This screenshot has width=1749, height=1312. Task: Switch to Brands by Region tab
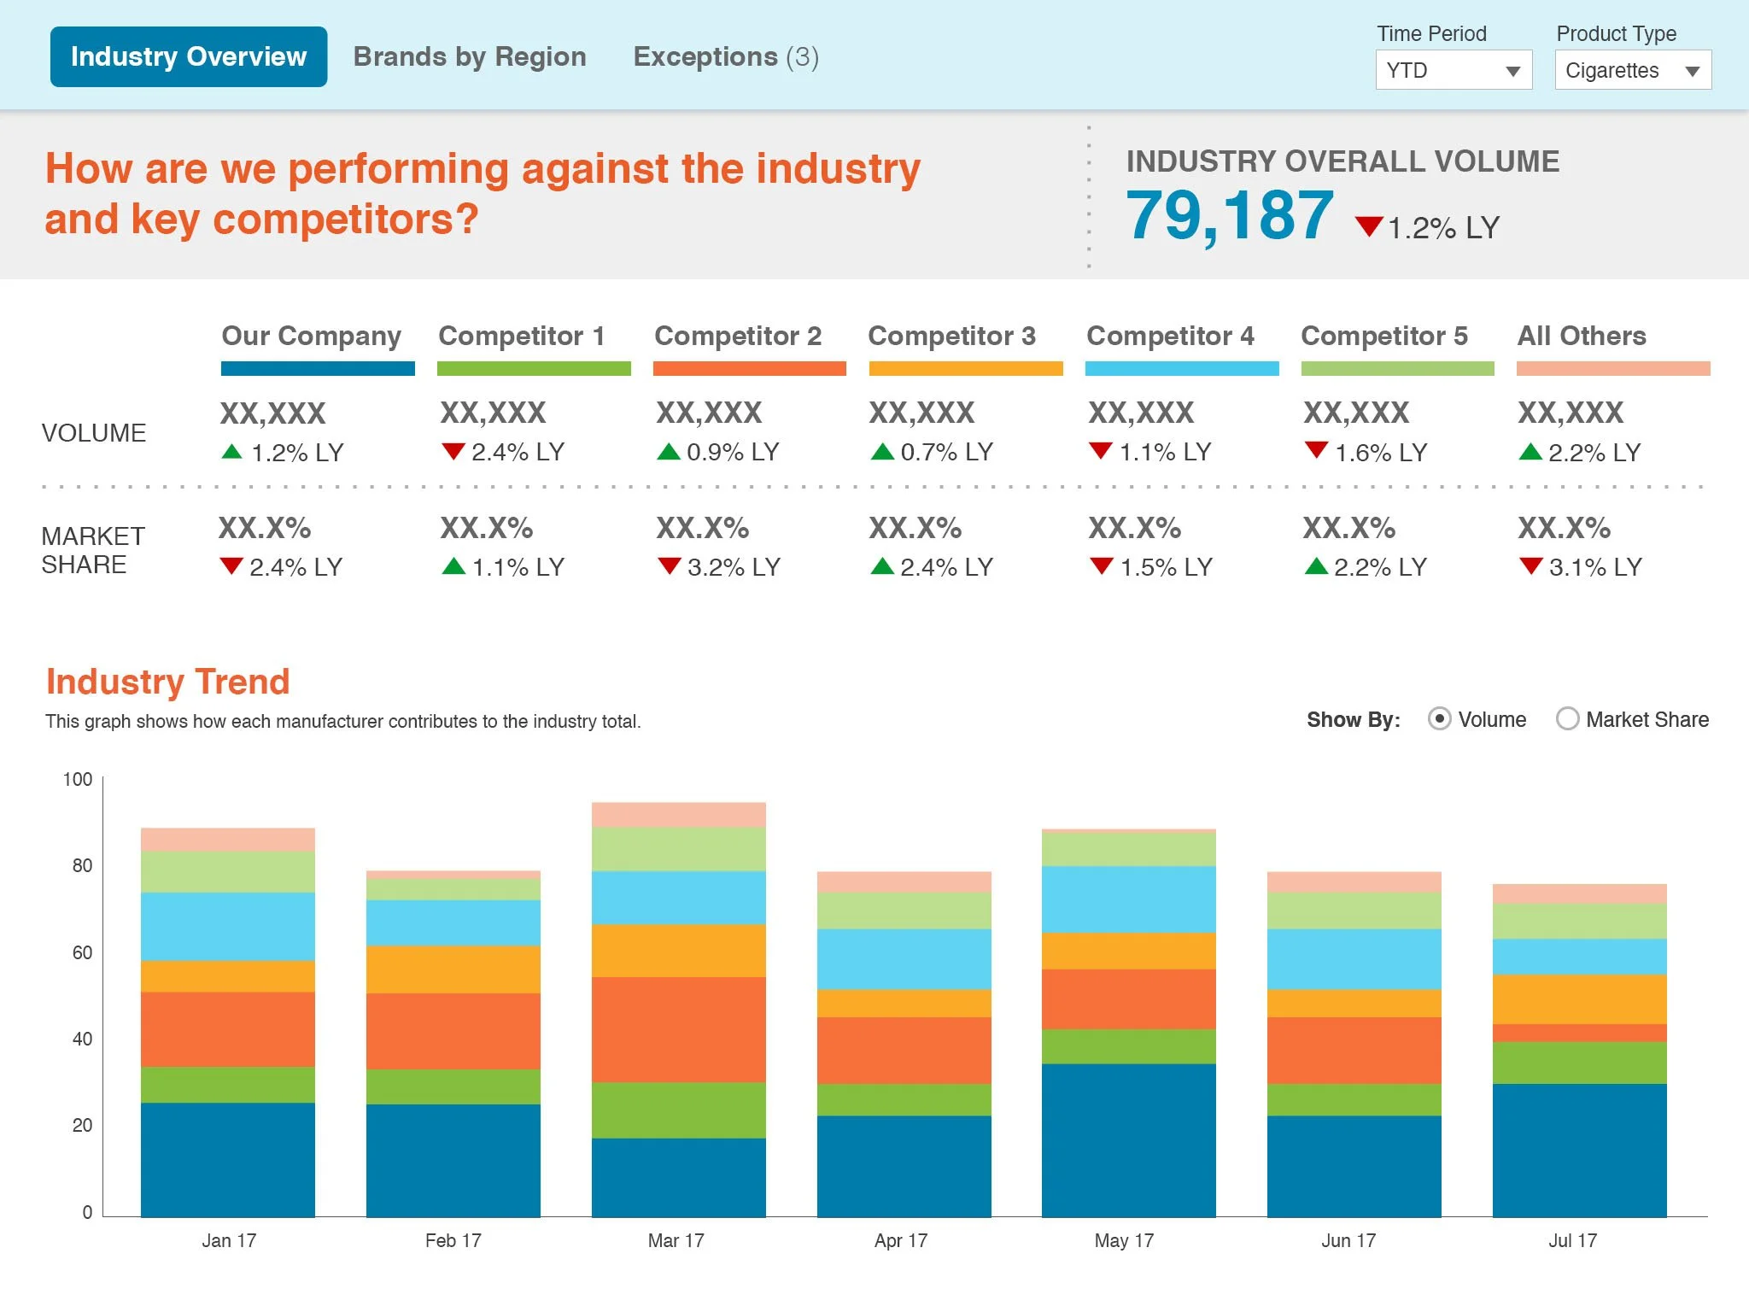(470, 56)
